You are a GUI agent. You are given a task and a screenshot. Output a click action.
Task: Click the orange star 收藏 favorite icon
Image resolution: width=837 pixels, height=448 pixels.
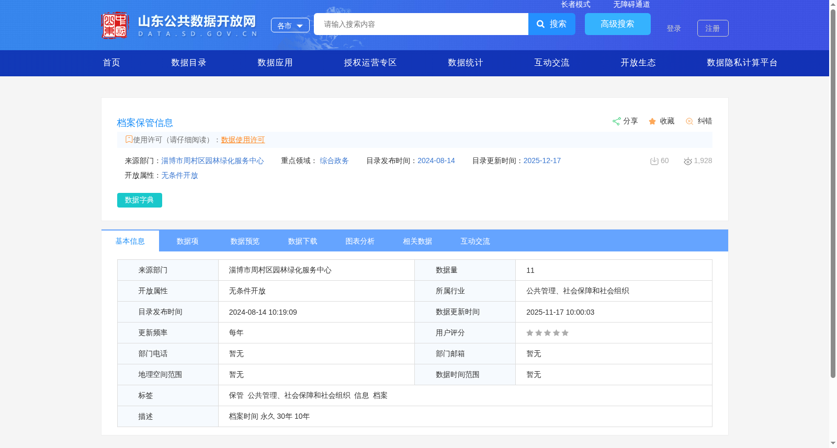tap(652, 121)
